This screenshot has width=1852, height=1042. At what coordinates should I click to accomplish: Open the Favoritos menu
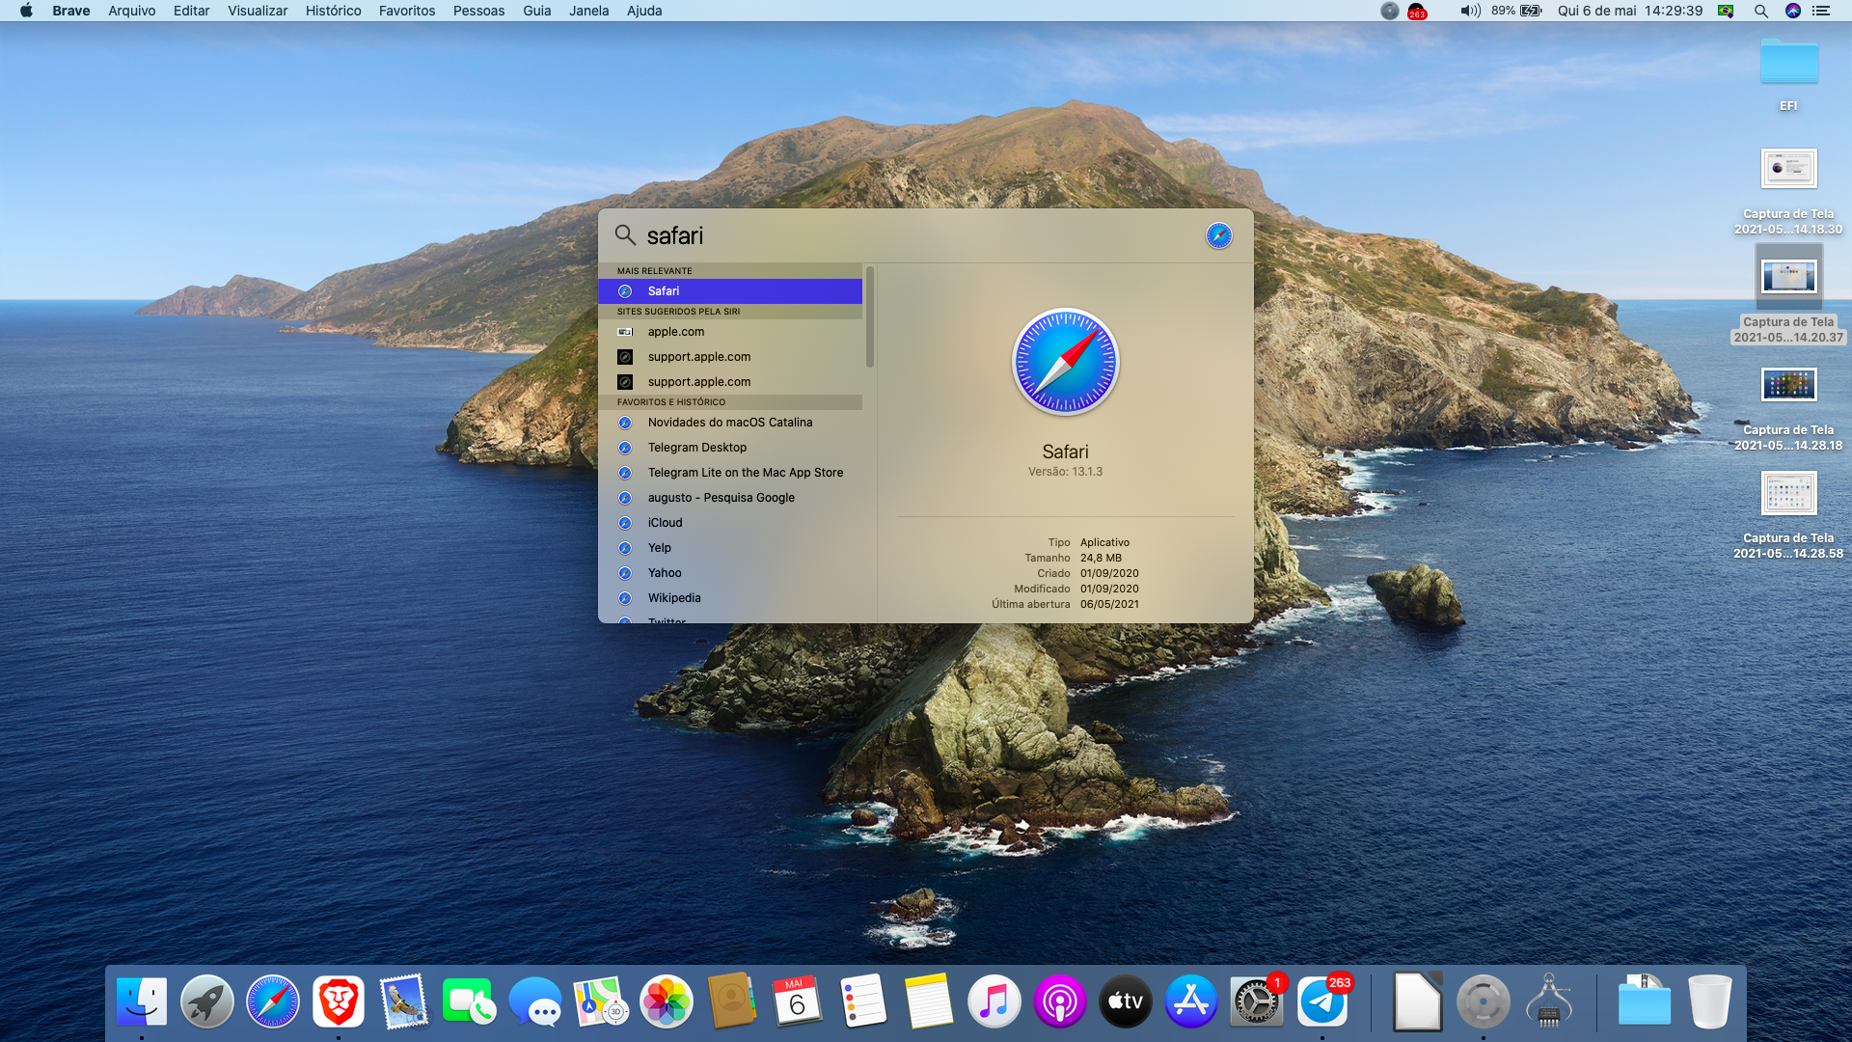click(407, 11)
